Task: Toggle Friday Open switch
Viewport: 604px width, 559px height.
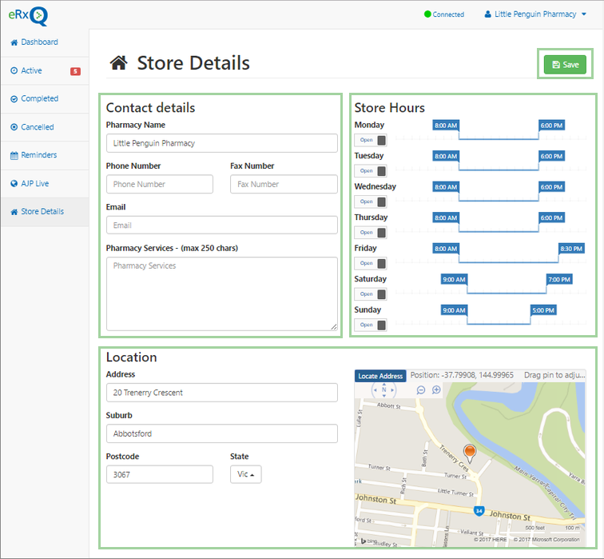Action: [x=371, y=263]
